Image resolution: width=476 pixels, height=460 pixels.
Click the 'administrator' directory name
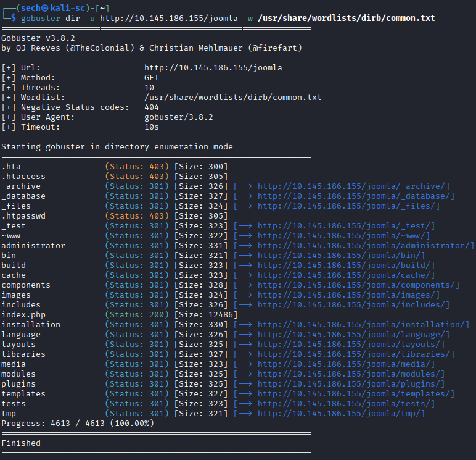[33, 246]
